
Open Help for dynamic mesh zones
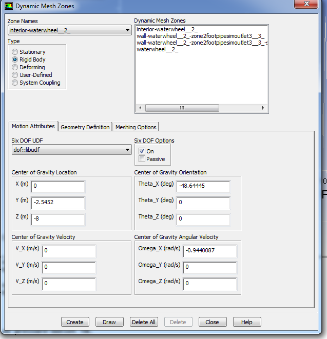(246, 322)
